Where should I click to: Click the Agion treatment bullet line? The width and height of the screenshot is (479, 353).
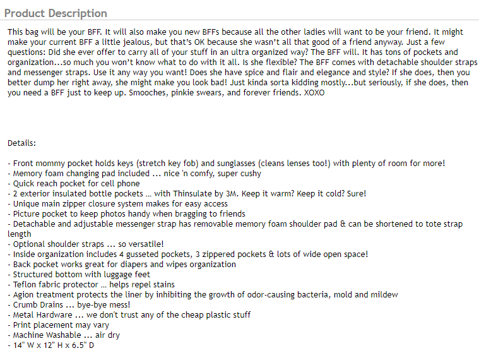203,295
